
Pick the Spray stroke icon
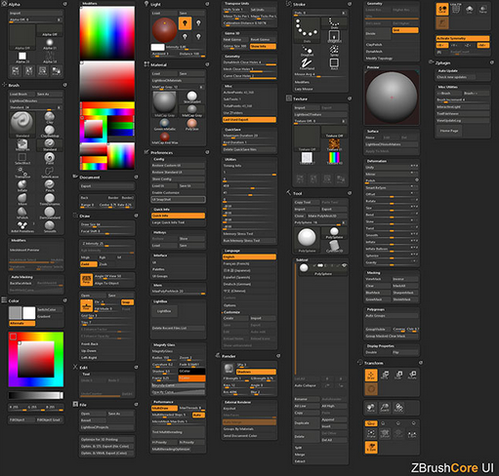[x=334, y=50]
